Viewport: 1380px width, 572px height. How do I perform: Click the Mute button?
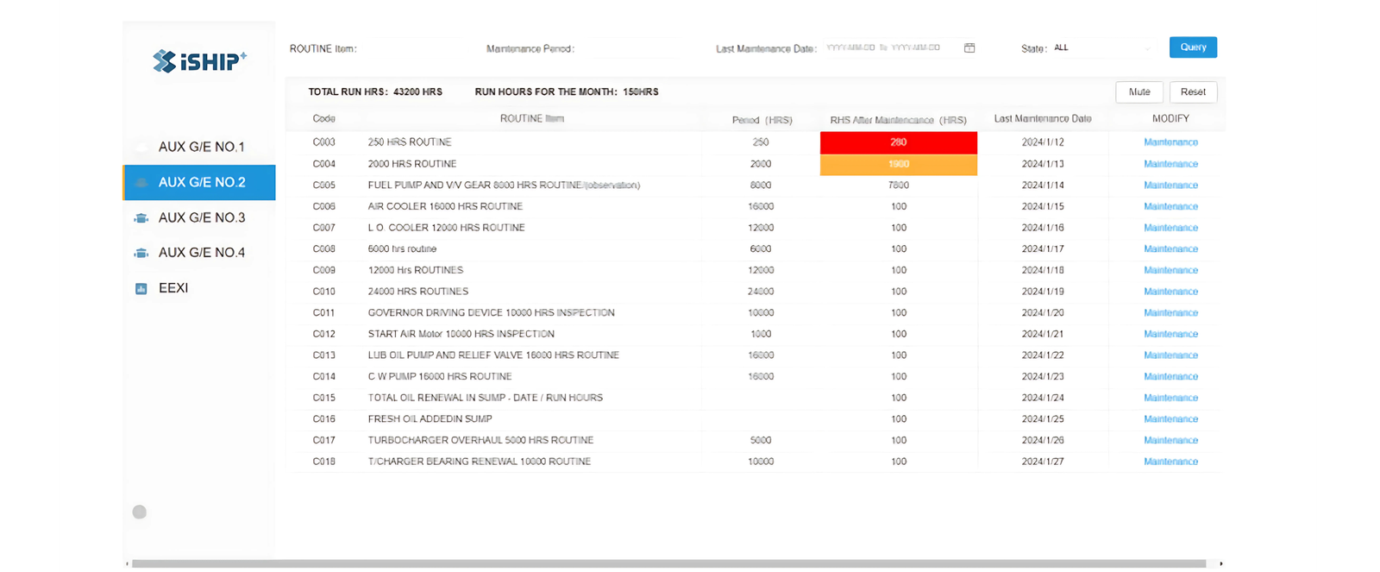pyautogui.click(x=1138, y=92)
